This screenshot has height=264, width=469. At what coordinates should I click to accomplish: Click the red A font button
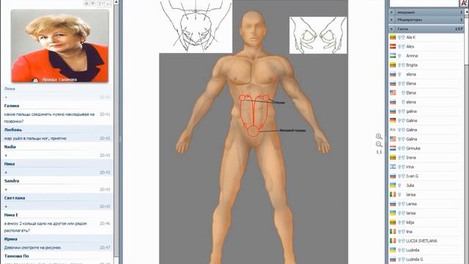click(464, 3)
